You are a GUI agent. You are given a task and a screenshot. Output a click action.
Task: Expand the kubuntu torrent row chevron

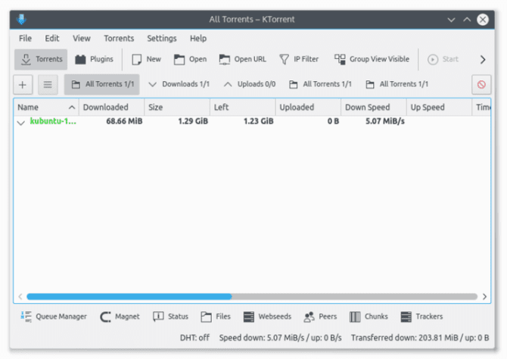pos(21,123)
